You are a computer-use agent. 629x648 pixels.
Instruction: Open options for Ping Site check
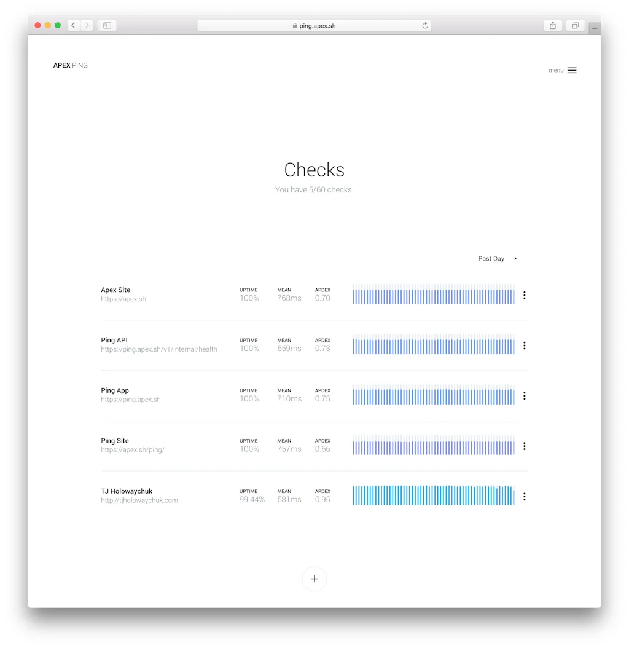tap(524, 446)
